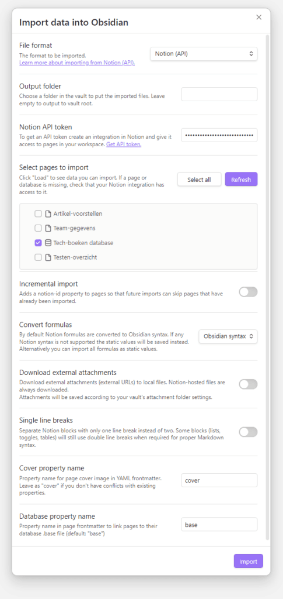
Task: Click the Output folder input field
Action: (219, 94)
